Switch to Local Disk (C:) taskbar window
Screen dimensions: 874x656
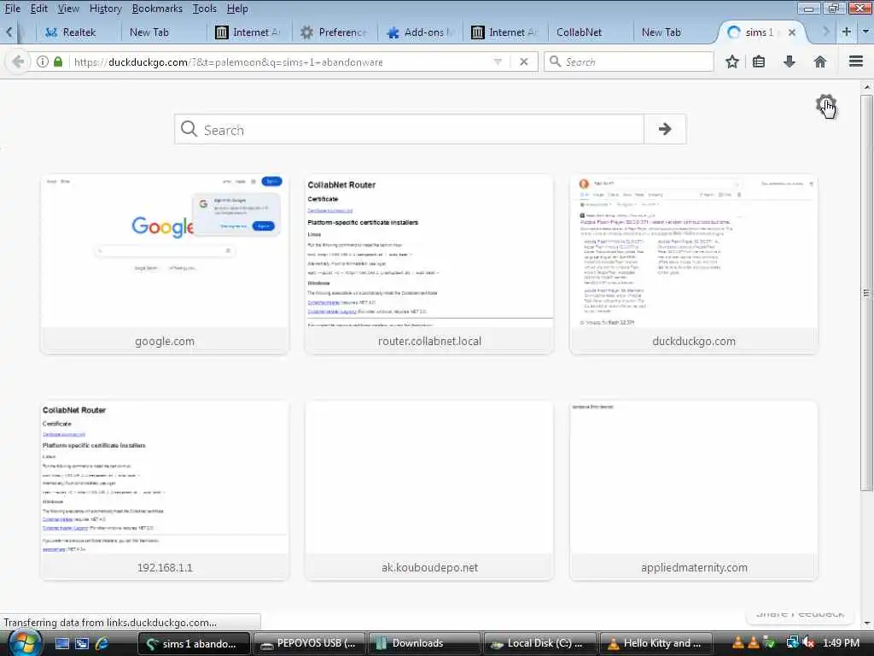(x=539, y=643)
